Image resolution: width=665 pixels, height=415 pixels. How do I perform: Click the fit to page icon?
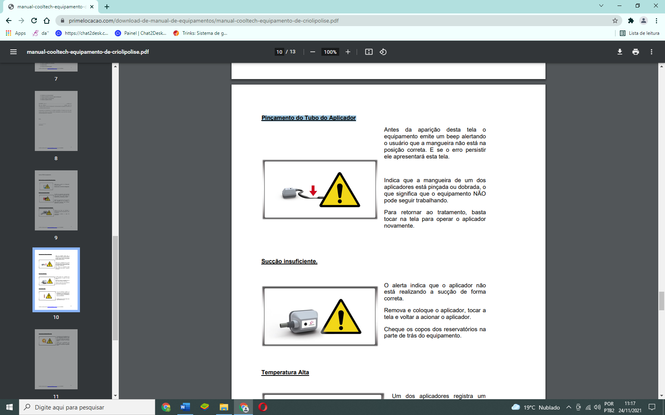[369, 52]
